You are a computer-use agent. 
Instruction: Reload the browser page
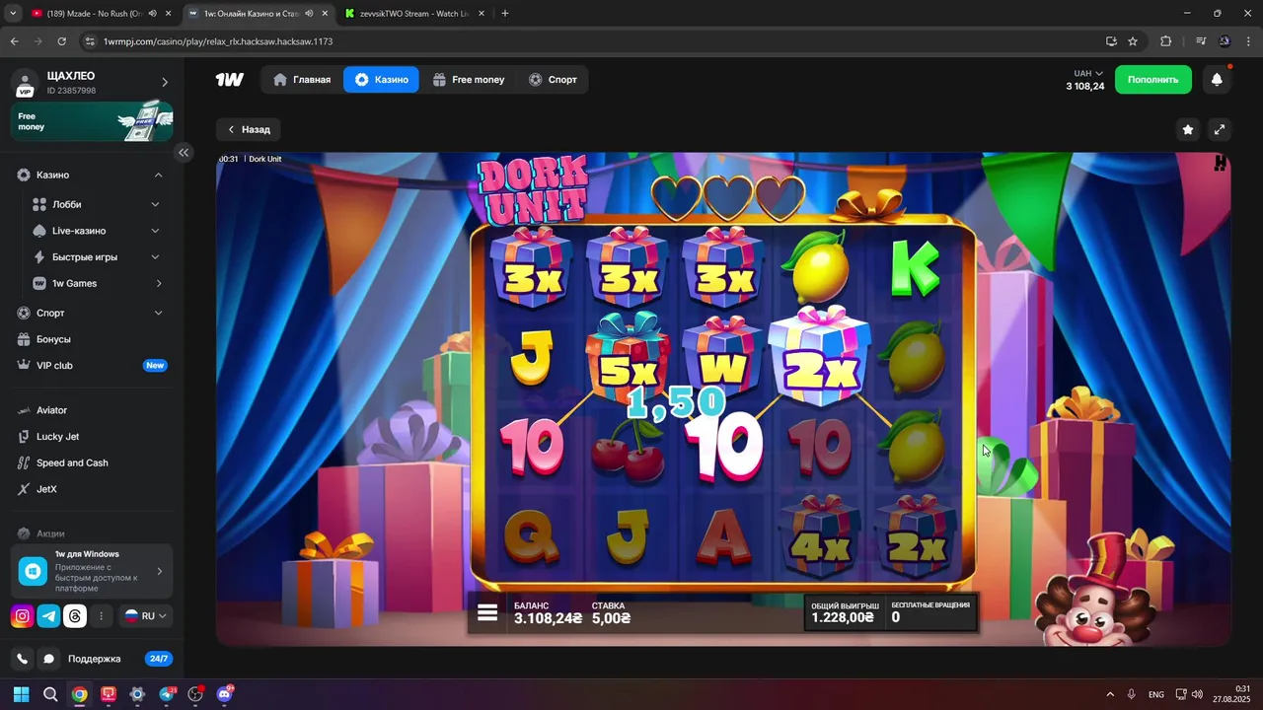(61, 41)
